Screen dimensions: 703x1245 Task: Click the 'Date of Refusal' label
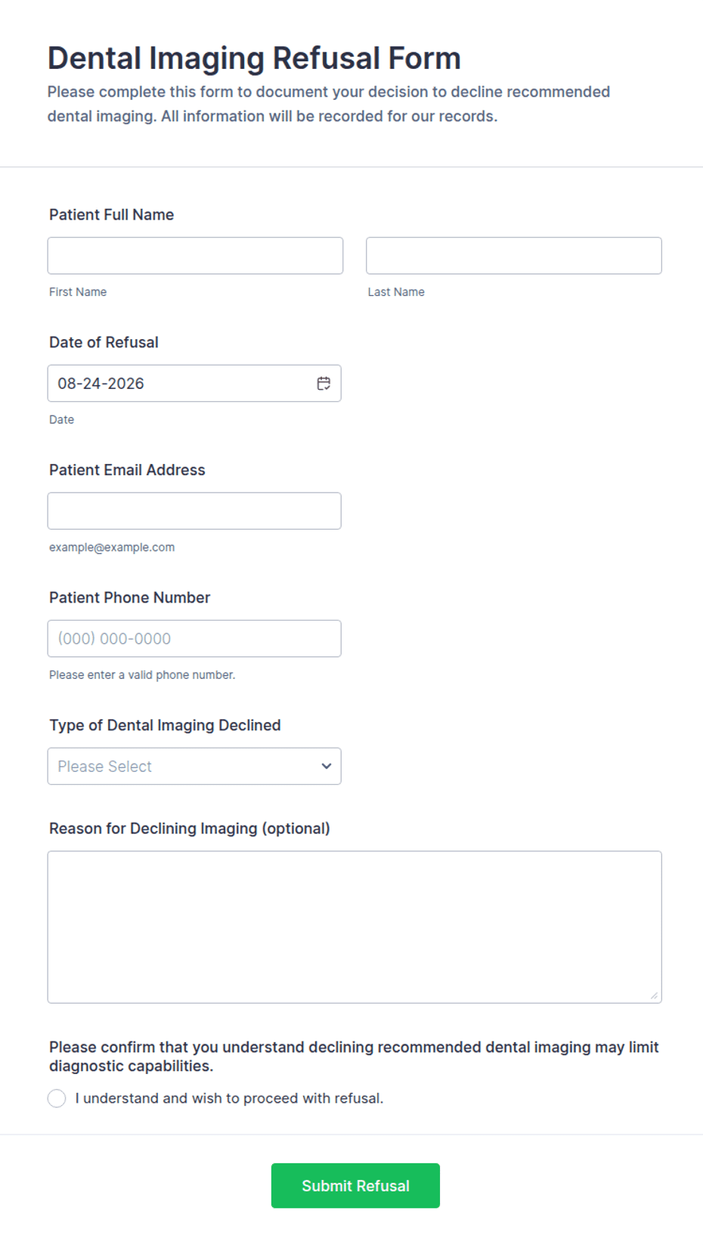(104, 342)
